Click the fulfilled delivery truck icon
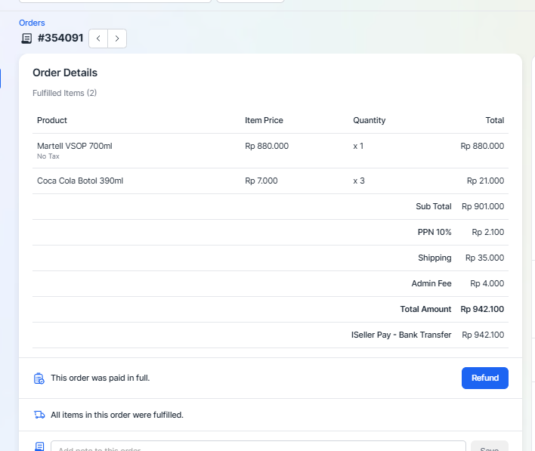Image resolution: width=535 pixels, height=451 pixels. [x=39, y=415]
